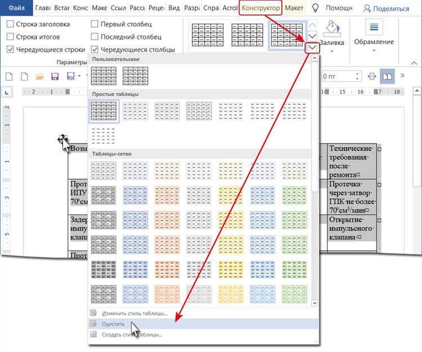
Task: Select second plain table style thumbnail
Action: (x=136, y=111)
